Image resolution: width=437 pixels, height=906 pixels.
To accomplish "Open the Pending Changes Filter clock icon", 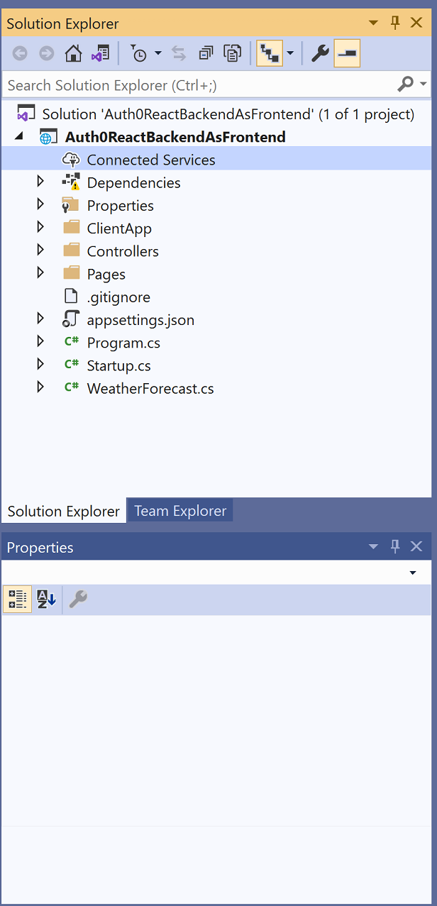I will (140, 53).
